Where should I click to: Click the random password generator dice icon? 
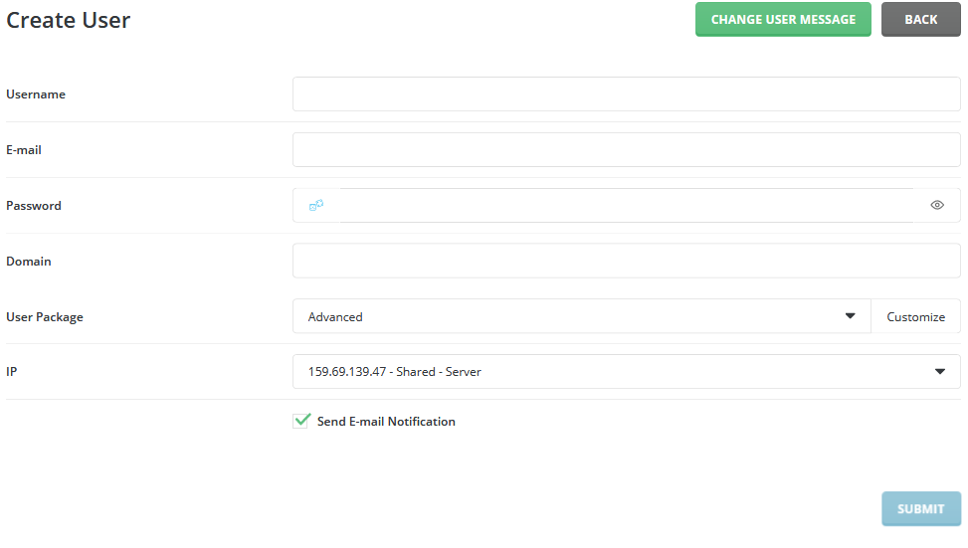316,206
